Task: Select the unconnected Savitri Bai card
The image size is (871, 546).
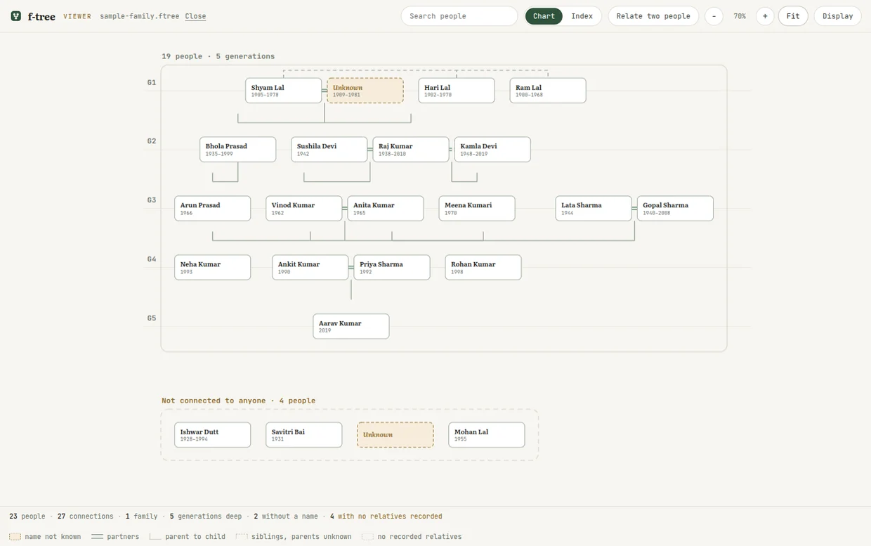Action: point(304,435)
